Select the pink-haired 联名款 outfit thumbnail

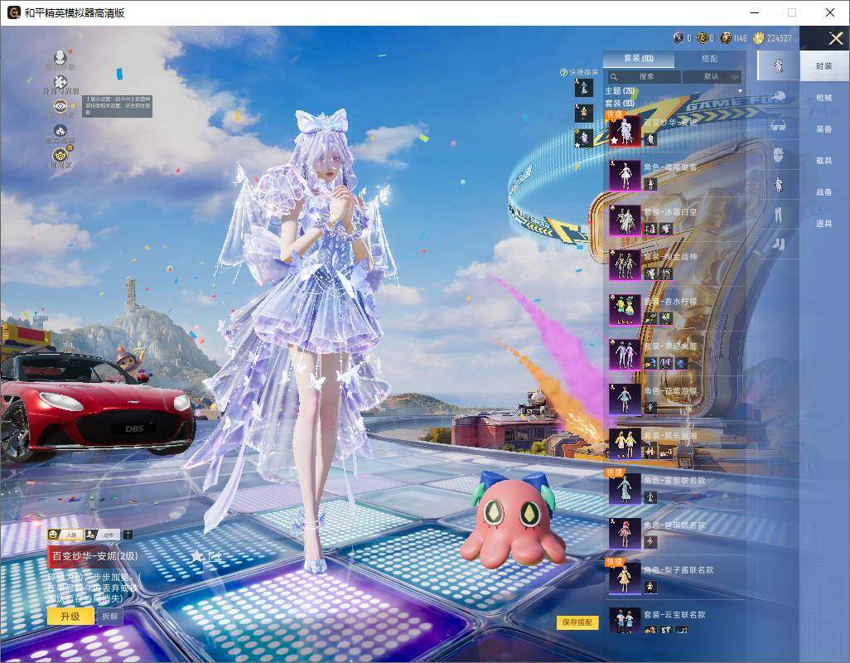[625, 534]
